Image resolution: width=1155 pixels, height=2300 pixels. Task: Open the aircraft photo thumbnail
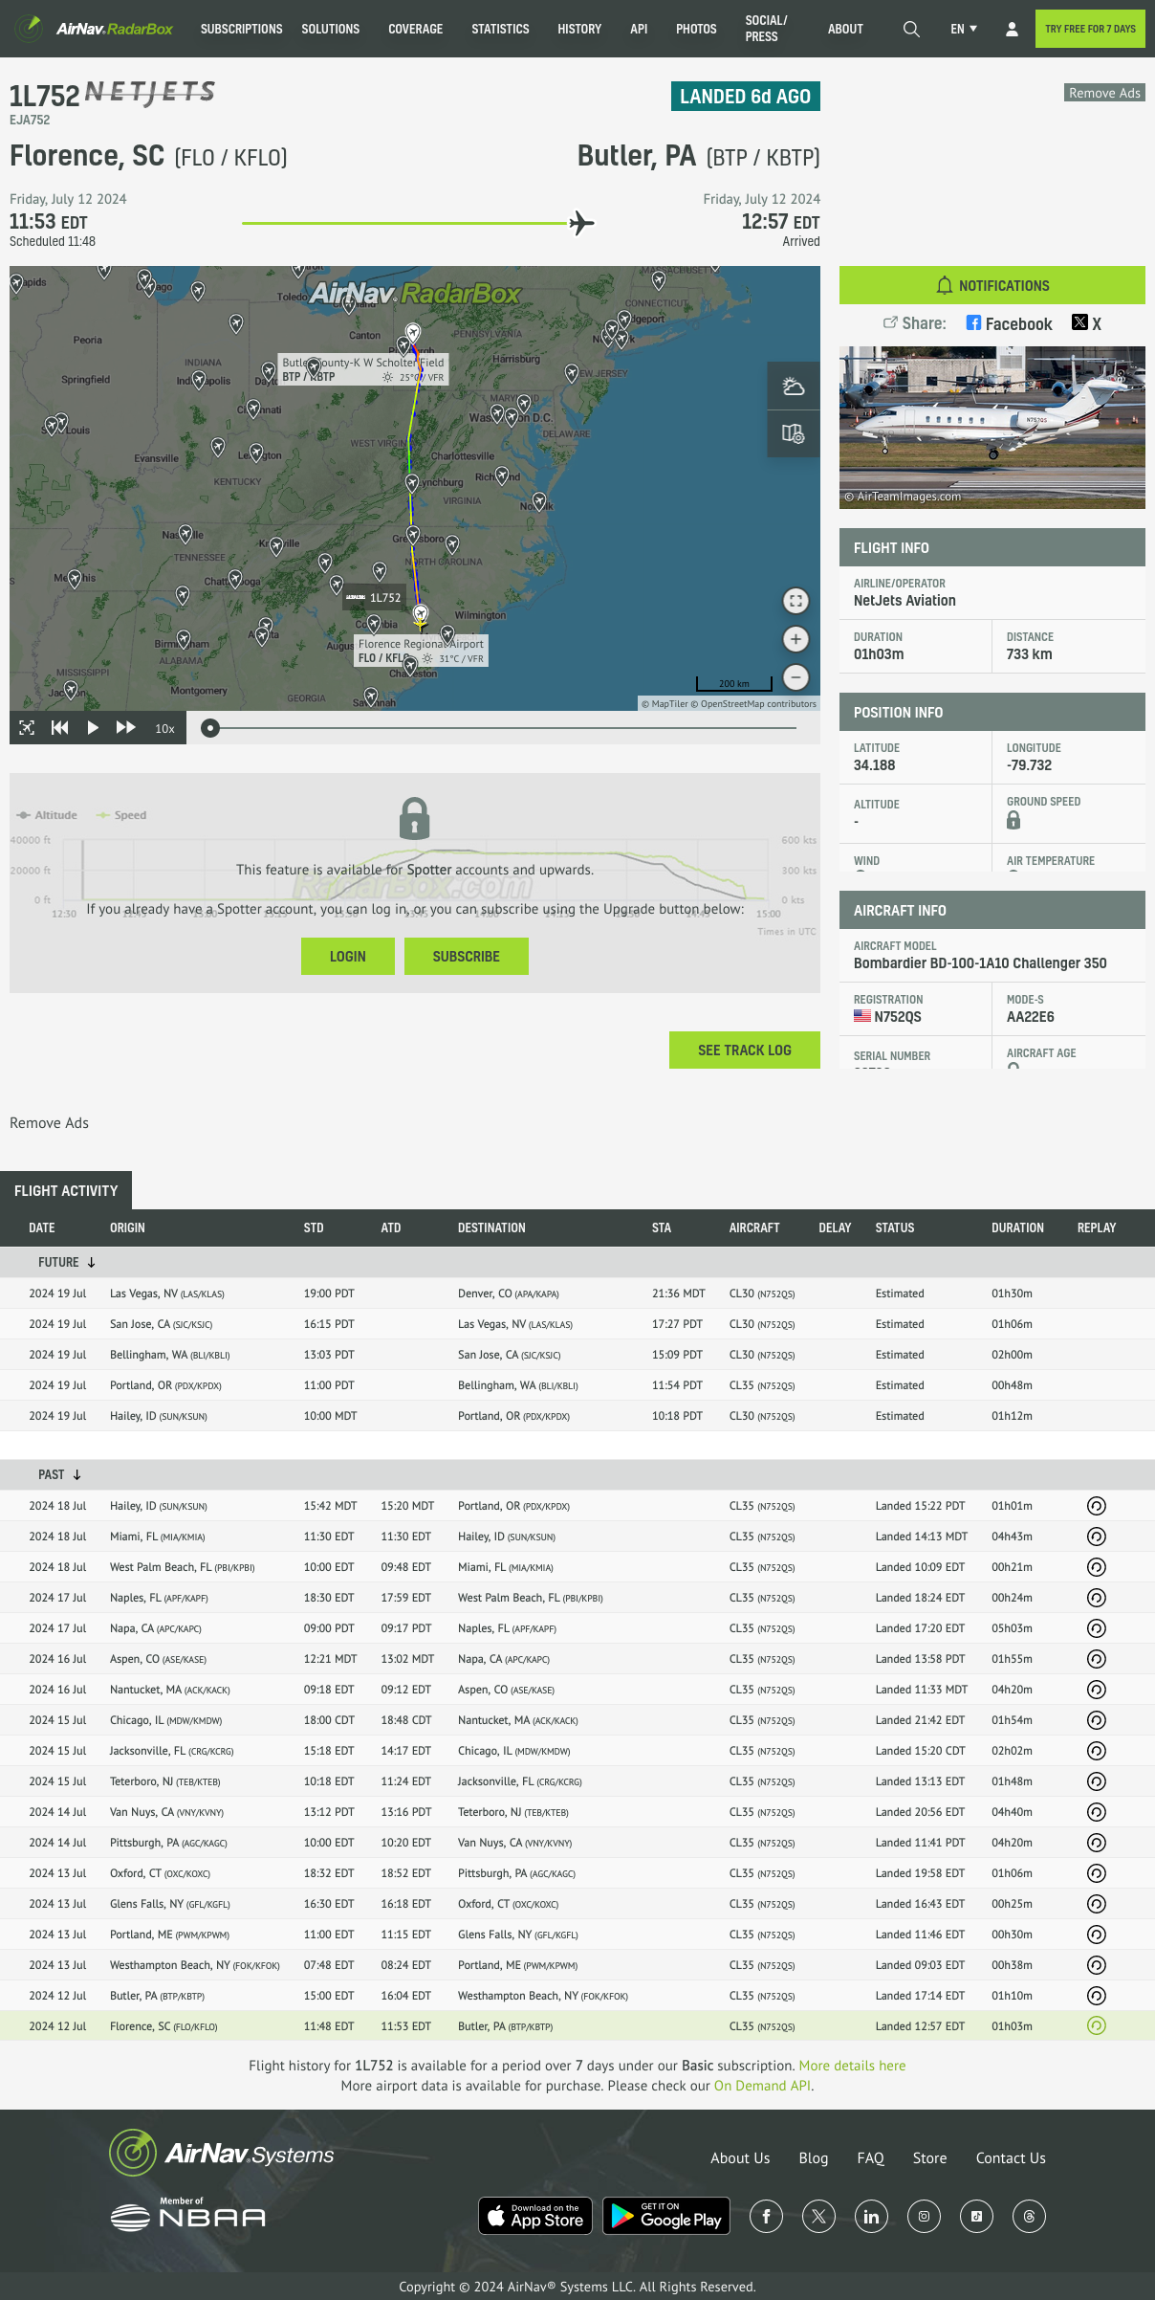pyautogui.click(x=992, y=427)
